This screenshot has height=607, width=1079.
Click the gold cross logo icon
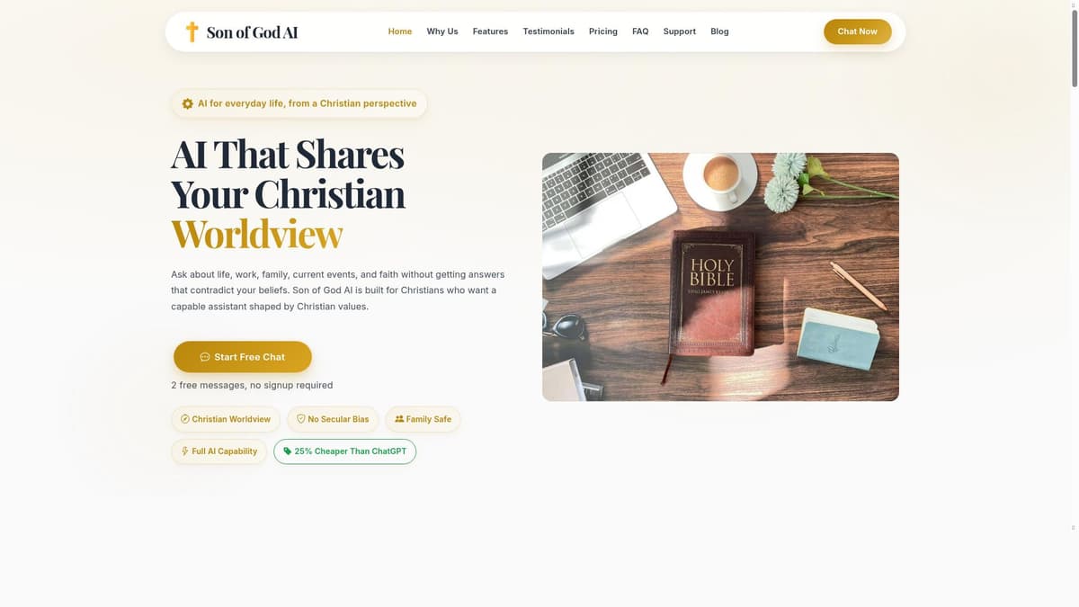pos(192,31)
